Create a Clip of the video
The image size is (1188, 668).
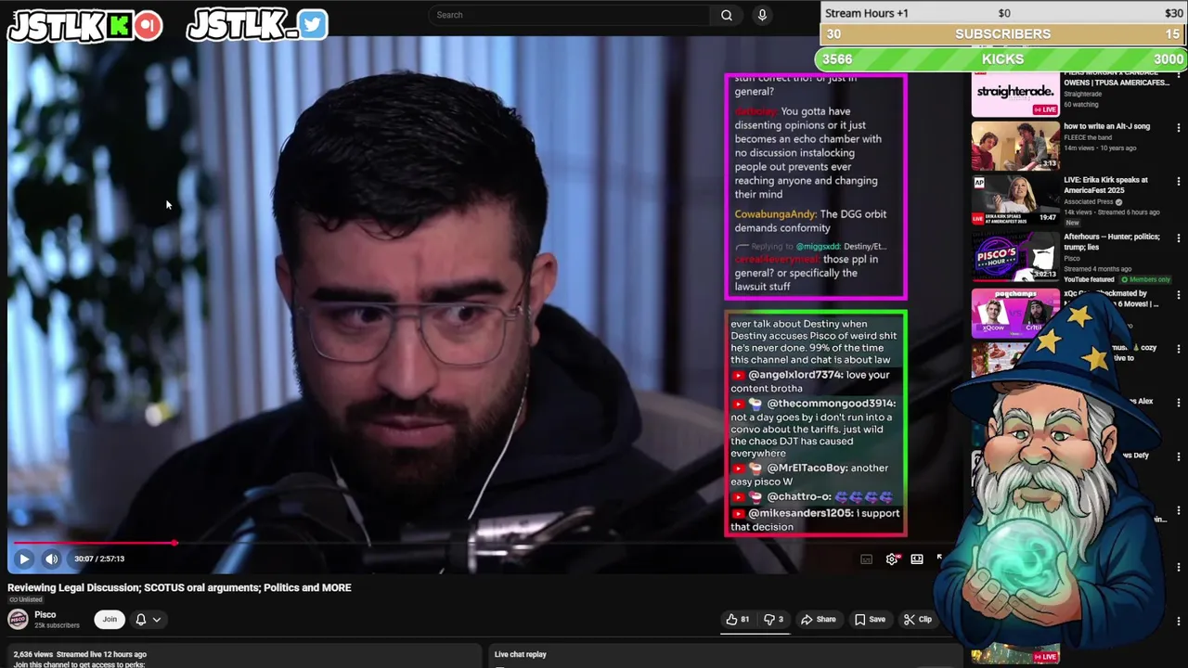coord(918,619)
